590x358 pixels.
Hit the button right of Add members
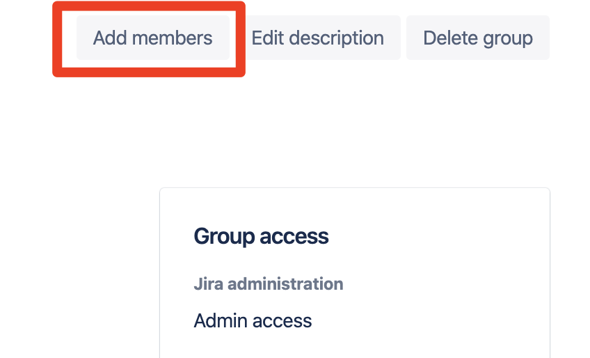(317, 38)
